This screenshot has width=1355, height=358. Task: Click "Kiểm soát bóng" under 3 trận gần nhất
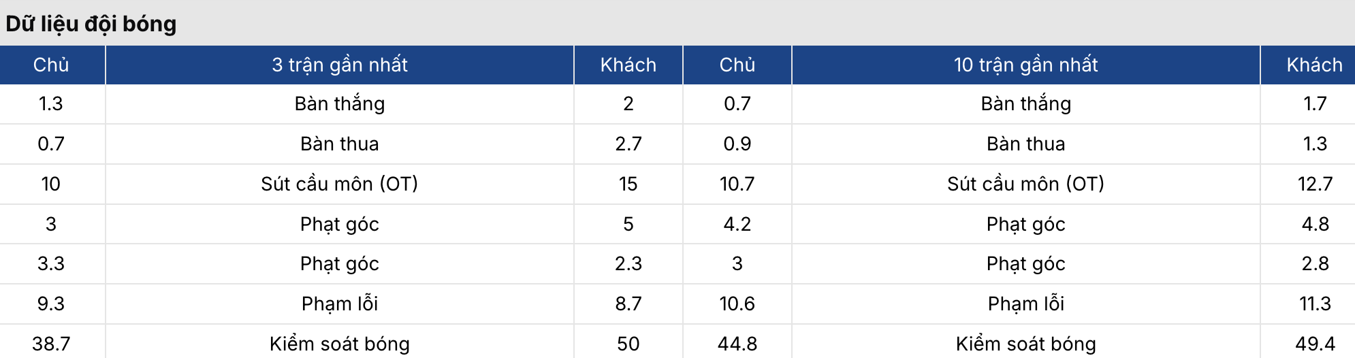(339, 344)
